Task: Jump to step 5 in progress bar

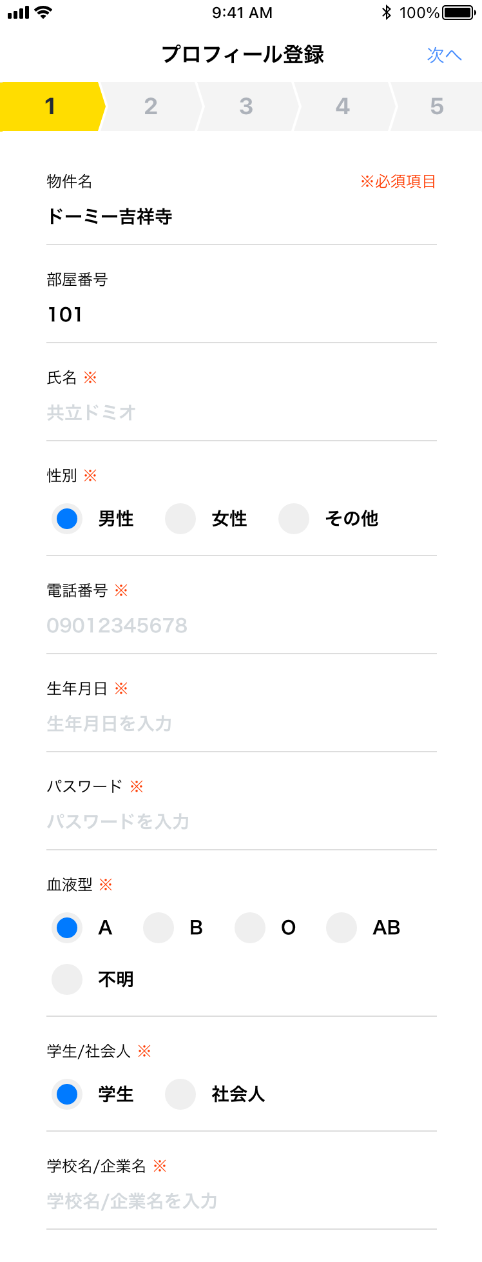Action: (x=437, y=106)
